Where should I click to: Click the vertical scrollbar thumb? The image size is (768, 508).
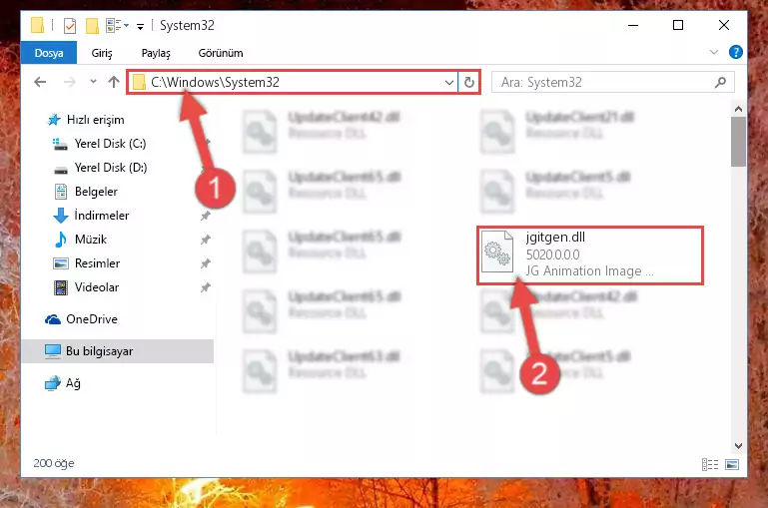point(738,142)
